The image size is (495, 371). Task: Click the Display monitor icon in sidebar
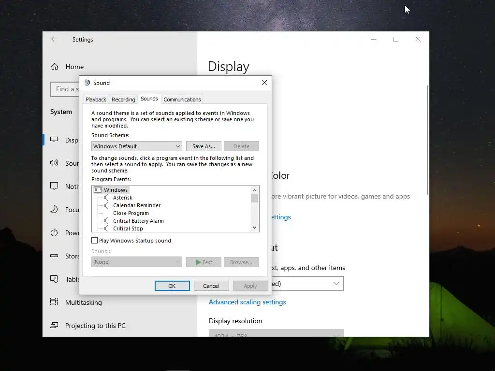click(54, 140)
